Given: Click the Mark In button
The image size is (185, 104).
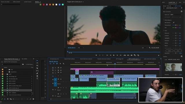Looking at the screenshot, I should click(x=100, y=55).
